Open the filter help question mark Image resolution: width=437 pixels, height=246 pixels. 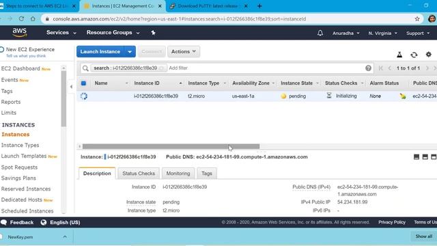pos(368,68)
